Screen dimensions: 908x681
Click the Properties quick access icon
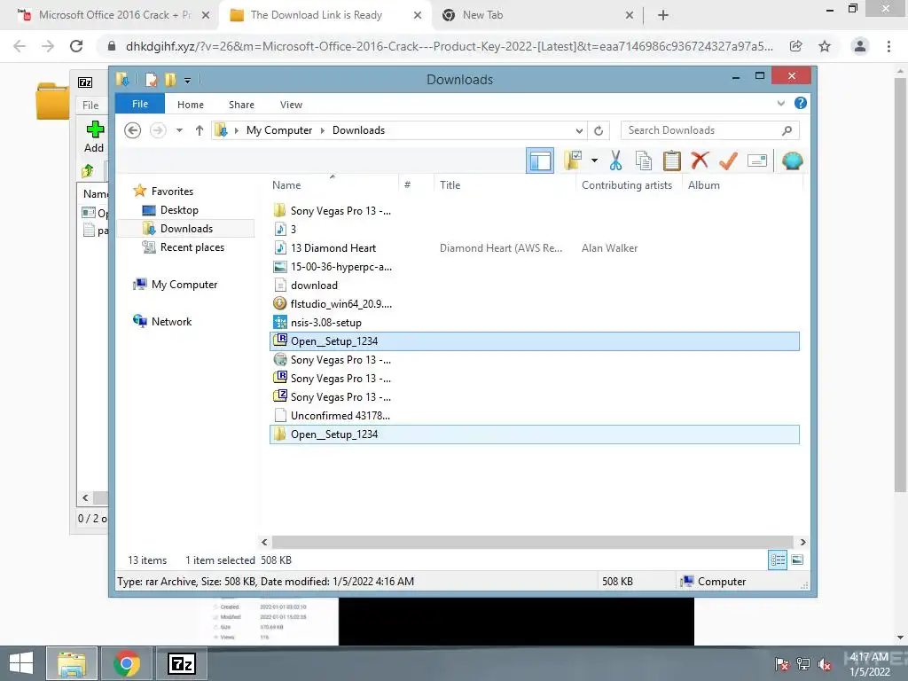pyautogui.click(x=151, y=79)
